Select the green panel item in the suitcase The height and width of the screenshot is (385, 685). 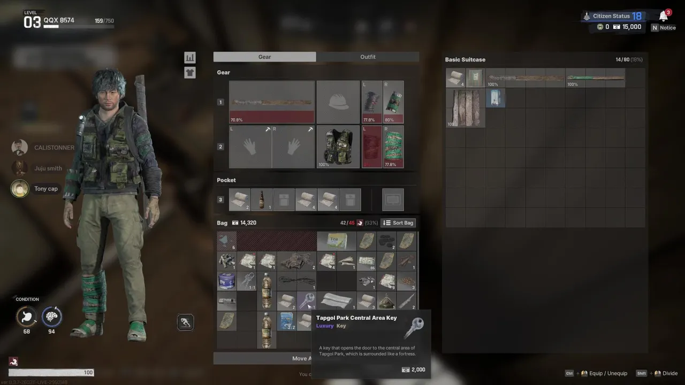[x=475, y=78]
